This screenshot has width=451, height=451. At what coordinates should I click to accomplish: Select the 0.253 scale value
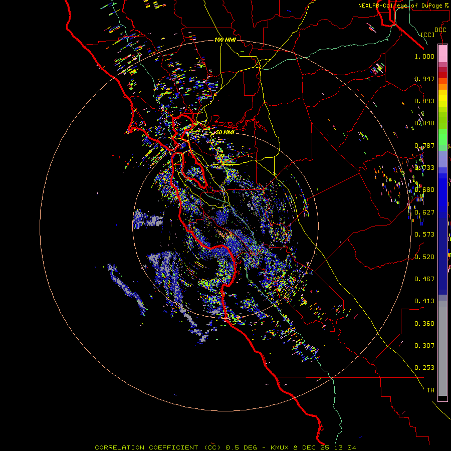click(424, 368)
